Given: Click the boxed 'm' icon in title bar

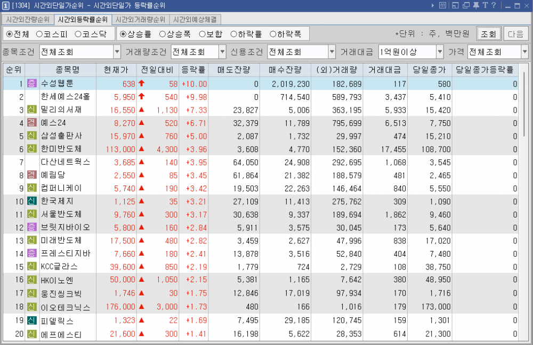Looking at the screenshot, I should tap(442, 5).
